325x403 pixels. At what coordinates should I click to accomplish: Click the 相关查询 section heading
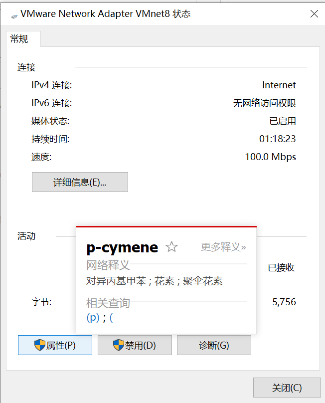click(108, 303)
